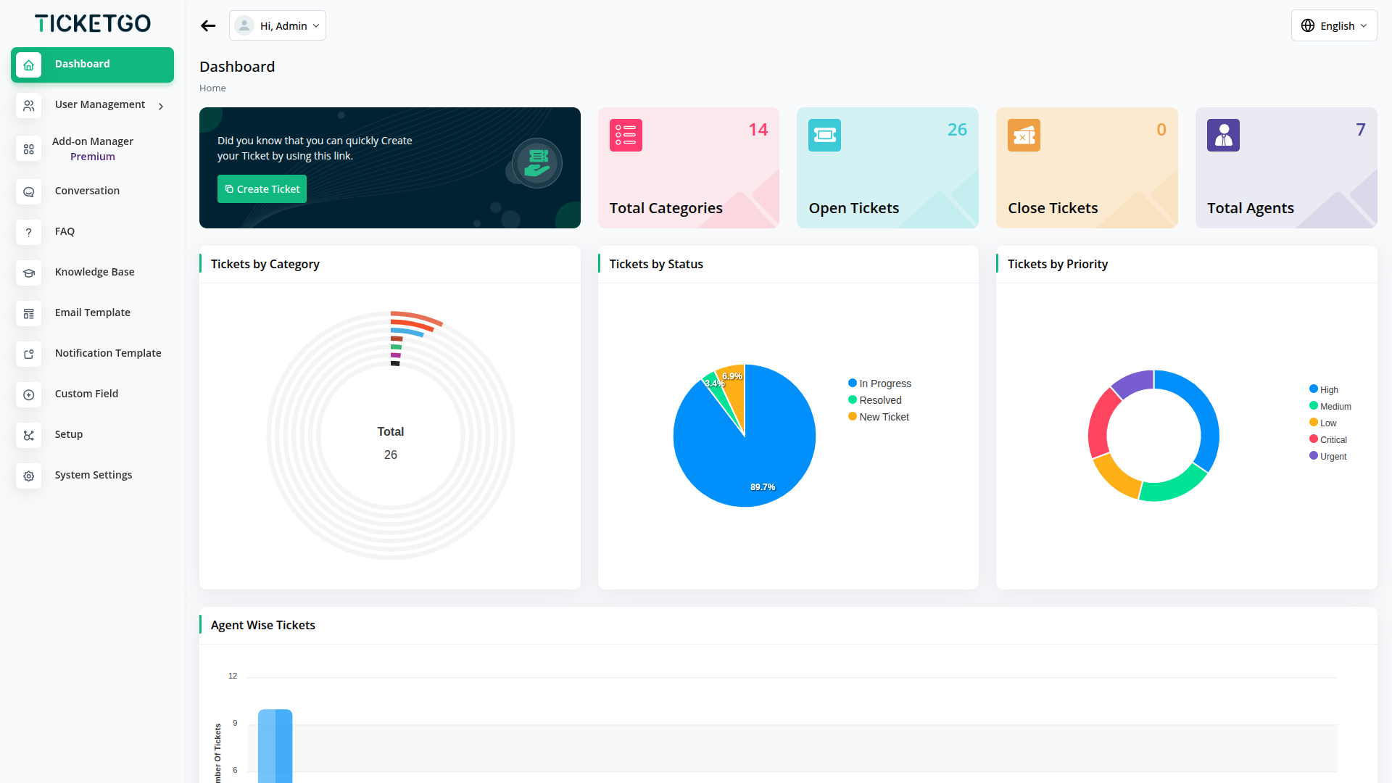
Task: Click the System Settings gear icon
Action: click(29, 476)
